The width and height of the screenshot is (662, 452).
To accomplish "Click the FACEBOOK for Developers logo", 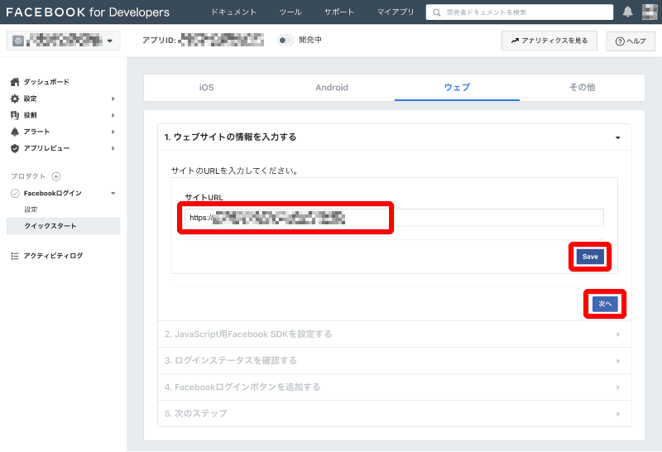I will [88, 12].
